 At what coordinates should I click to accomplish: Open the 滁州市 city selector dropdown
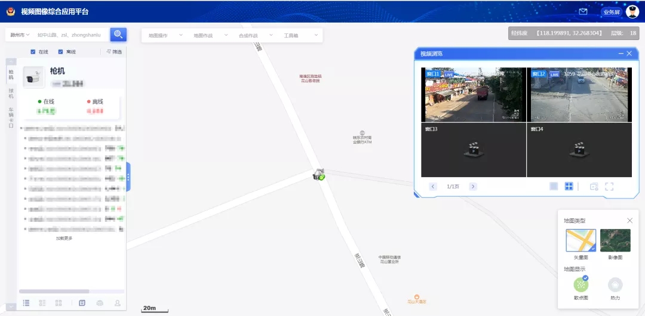point(20,35)
